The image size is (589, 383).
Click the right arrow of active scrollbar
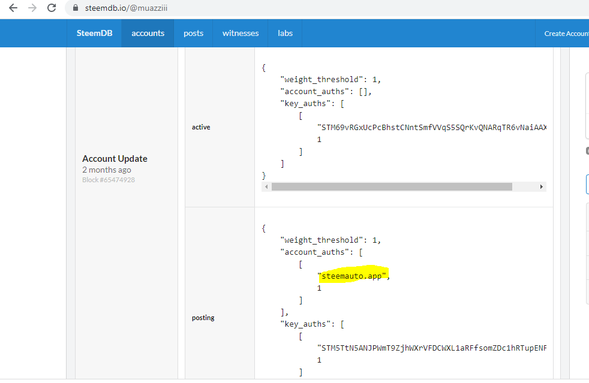(541, 186)
